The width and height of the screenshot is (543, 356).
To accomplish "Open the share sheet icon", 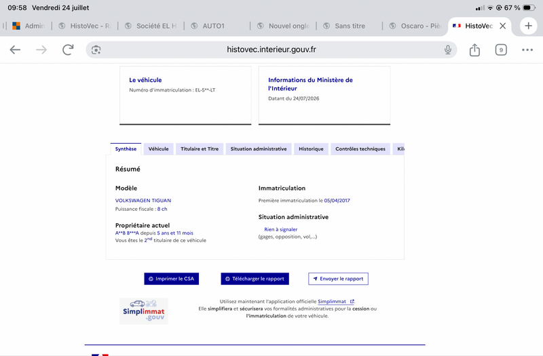I will pyautogui.click(x=474, y=50).
